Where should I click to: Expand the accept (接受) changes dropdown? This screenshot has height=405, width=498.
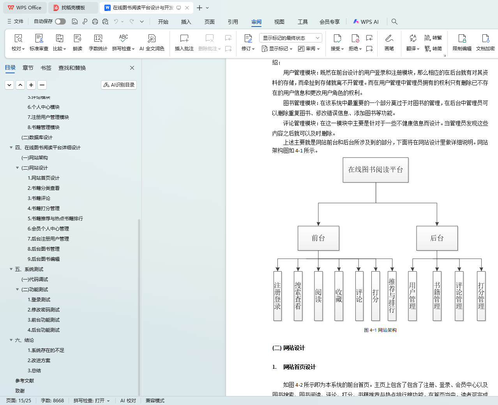point(337,49)
